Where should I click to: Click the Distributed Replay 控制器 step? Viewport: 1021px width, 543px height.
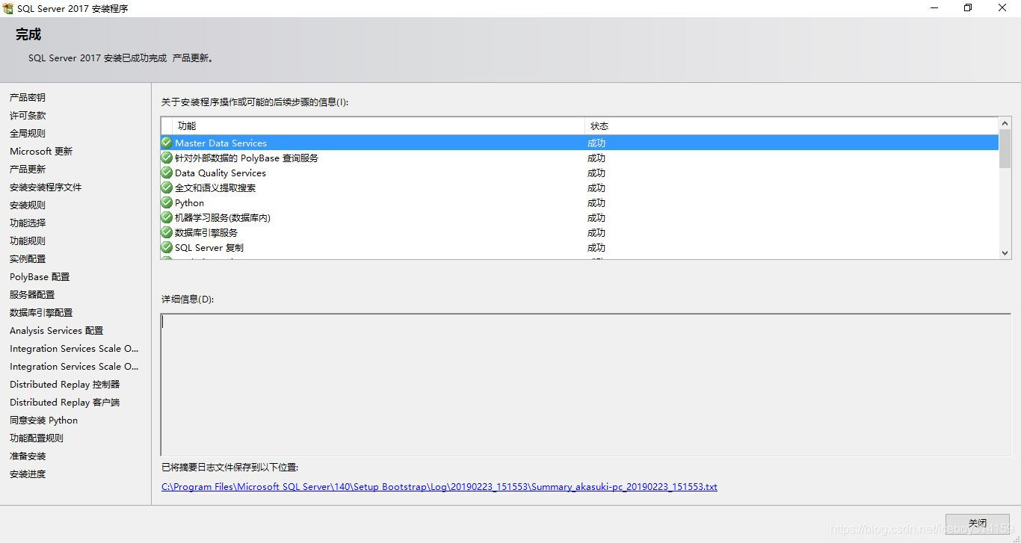tap(65, 385)
